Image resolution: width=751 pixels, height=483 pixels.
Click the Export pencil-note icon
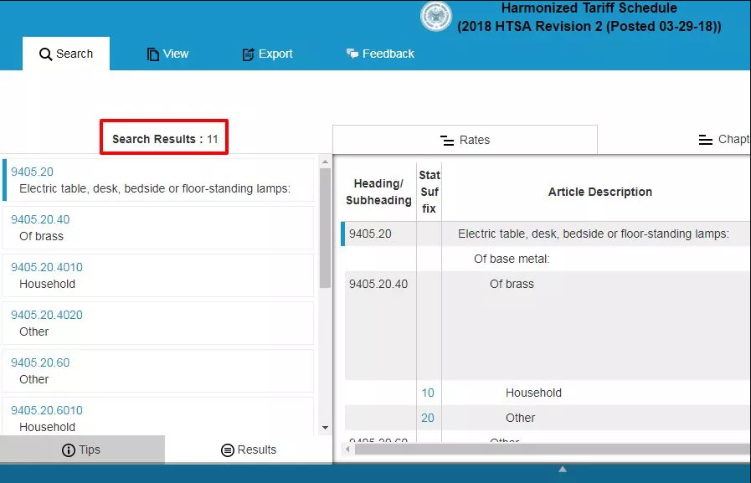tap(248, 54)
